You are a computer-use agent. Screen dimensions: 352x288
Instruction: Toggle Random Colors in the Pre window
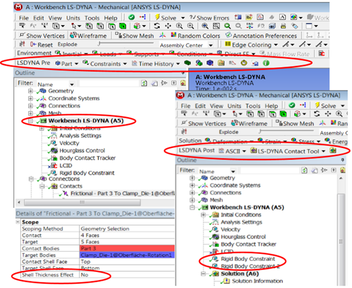196,35
